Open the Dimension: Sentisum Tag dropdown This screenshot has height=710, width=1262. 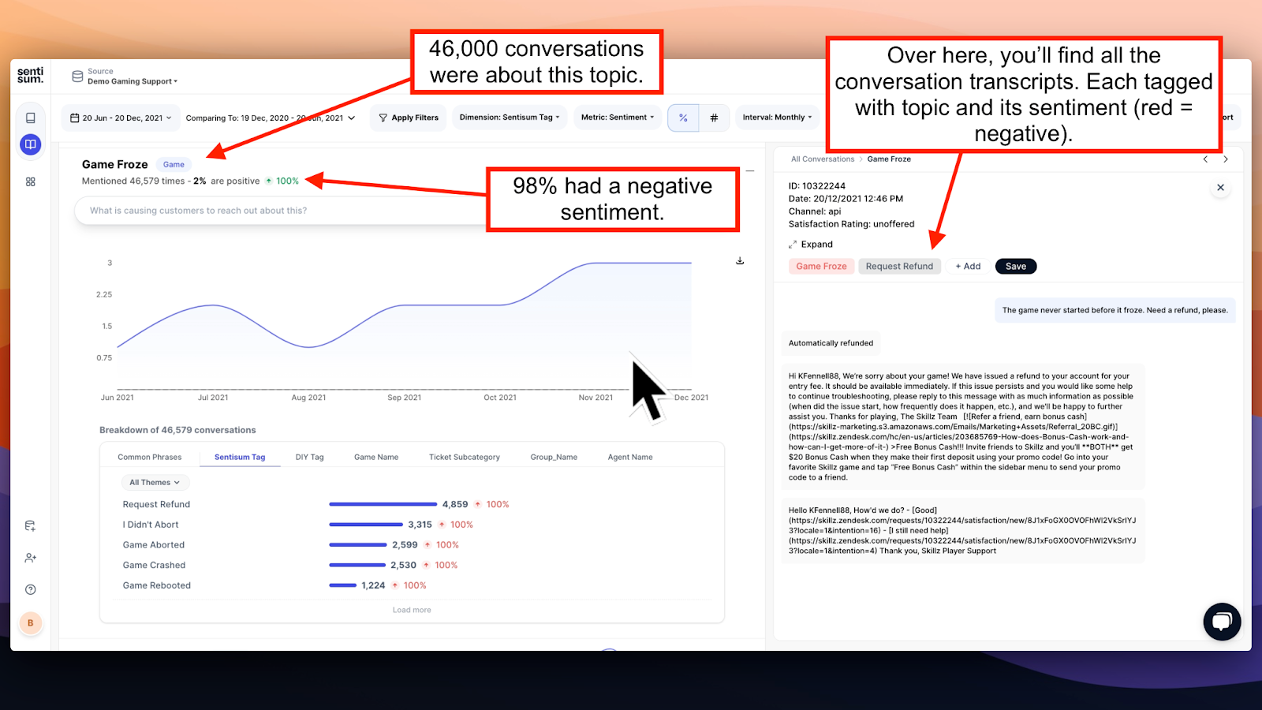[x=509, y=117]
